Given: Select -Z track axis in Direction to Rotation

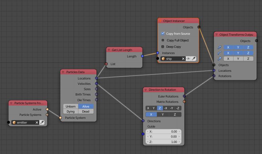Looking at the screenshot, I should (x=178, y=108).
